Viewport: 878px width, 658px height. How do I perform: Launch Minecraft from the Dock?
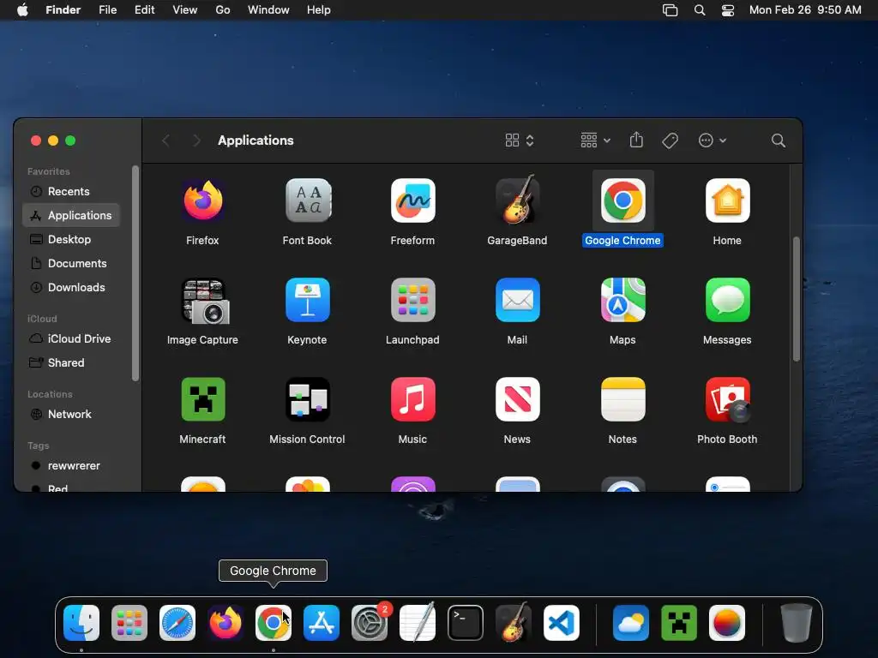679,623
